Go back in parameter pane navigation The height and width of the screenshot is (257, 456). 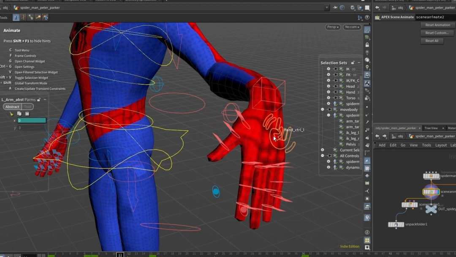coord(377,8)
